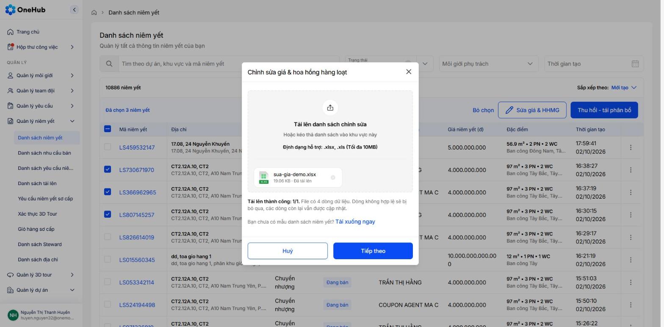664x327 pixels.
Task: Click the Tải lên danh sách upload dropzone
Action: tap(330, 141)
